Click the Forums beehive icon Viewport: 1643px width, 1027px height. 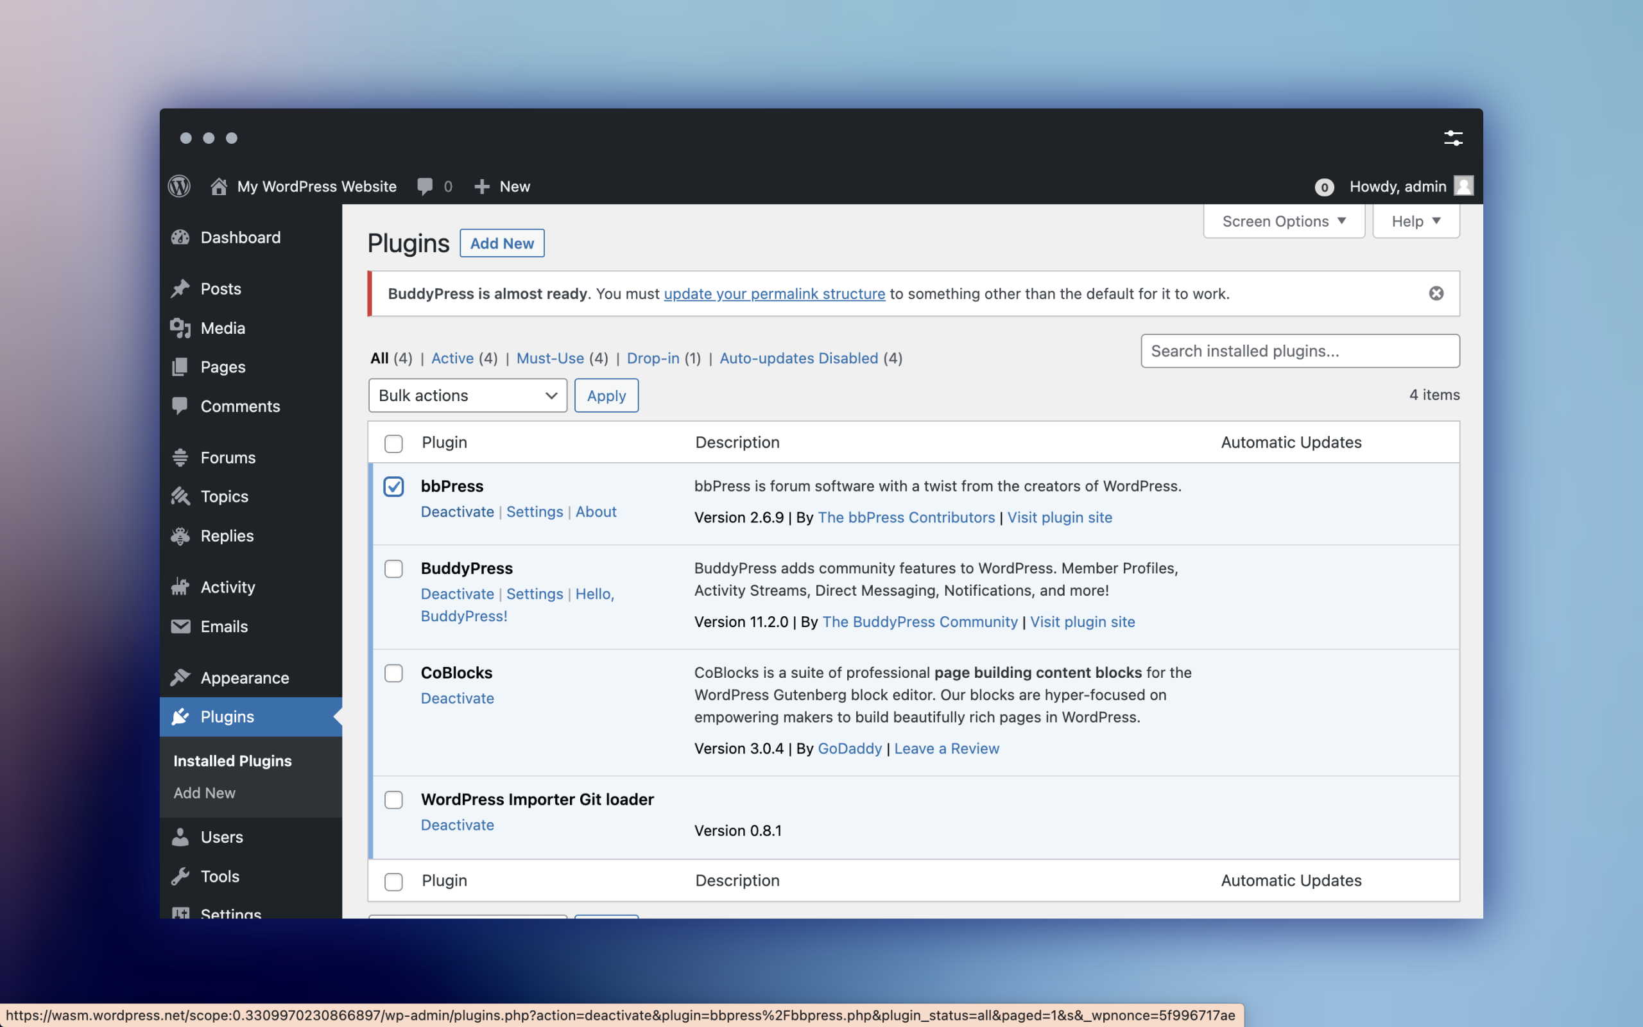point(180,457)
